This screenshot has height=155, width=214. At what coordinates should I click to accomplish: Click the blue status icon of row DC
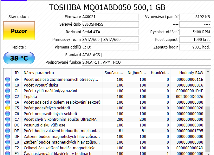(8, 125)
